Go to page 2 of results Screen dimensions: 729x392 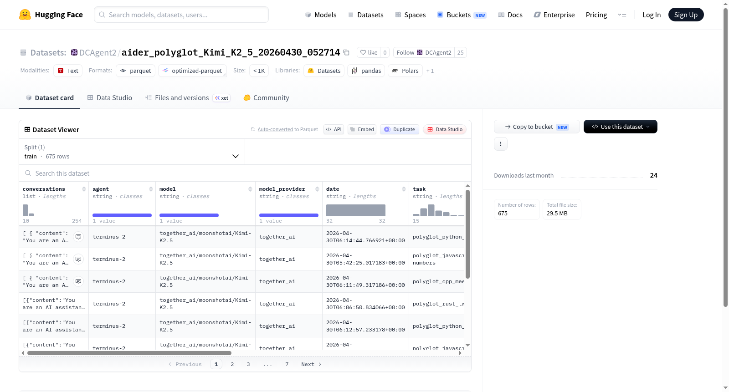[232, 364]
